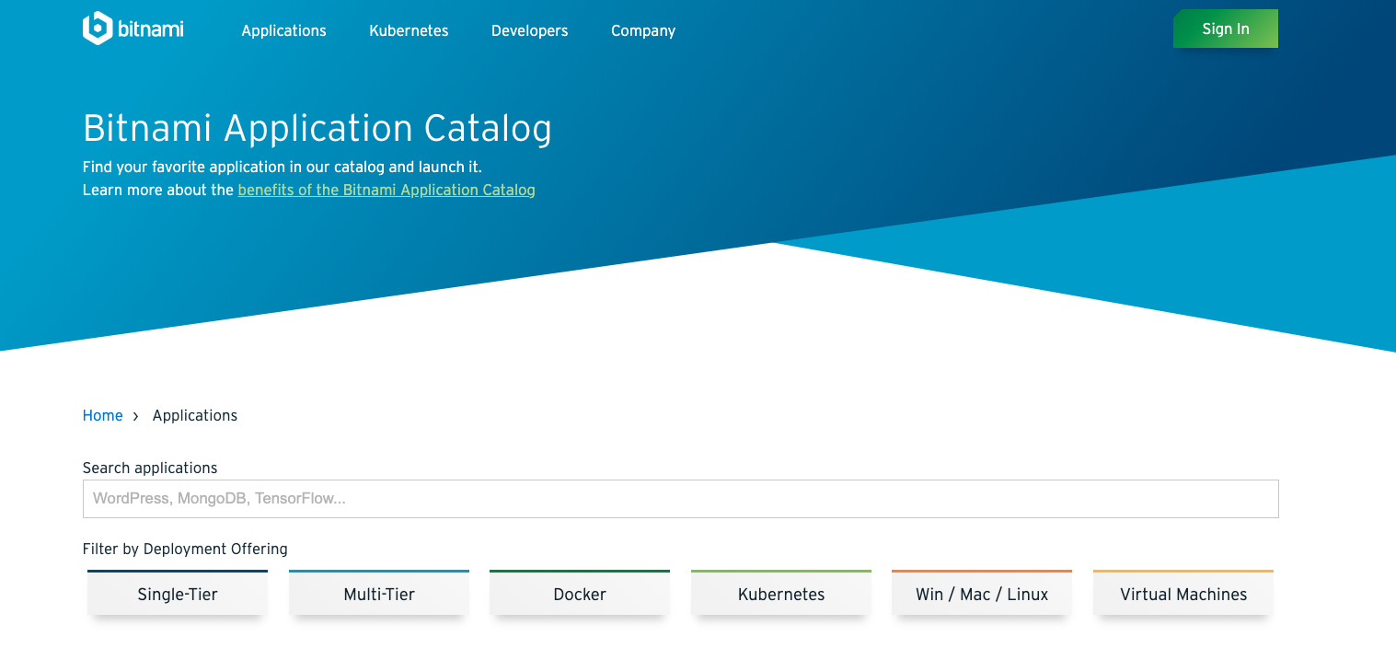Click the breadcrumb chevron separator
Screen dimensions: 1396x648
(x=135, y=416)
